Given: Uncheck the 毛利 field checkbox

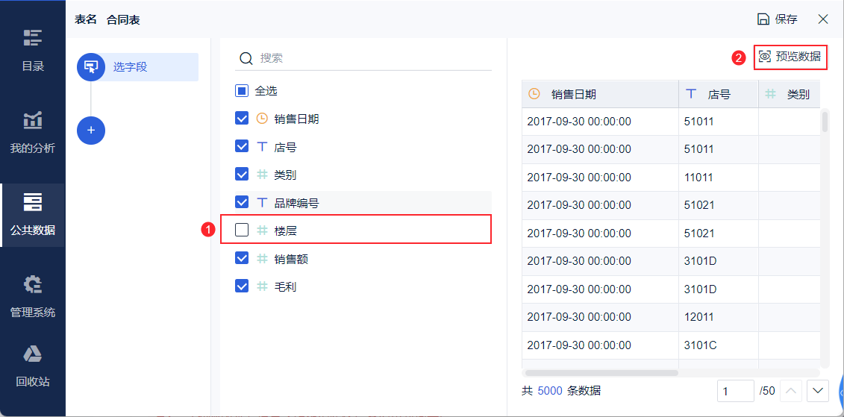Looking at the screenshot, I should pyautogui.click(x=242, y=286).
